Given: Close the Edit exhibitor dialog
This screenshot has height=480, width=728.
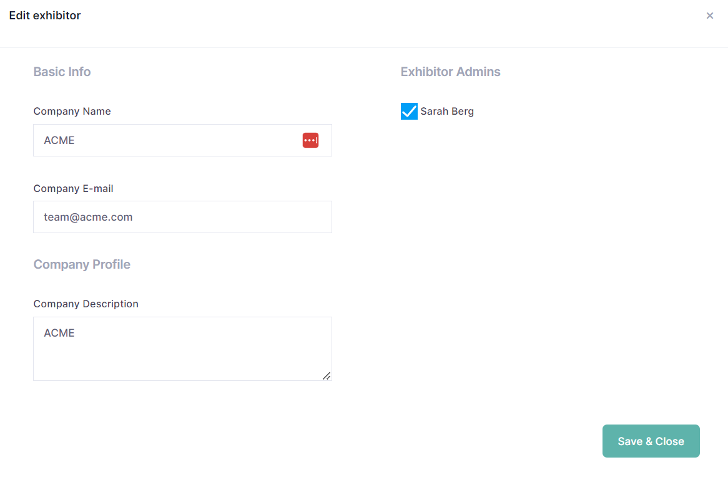Looking at the screenshot, I should pos(709,16).
